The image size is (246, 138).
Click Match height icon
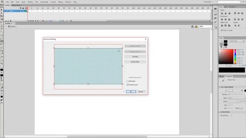(x=226, y=26)
